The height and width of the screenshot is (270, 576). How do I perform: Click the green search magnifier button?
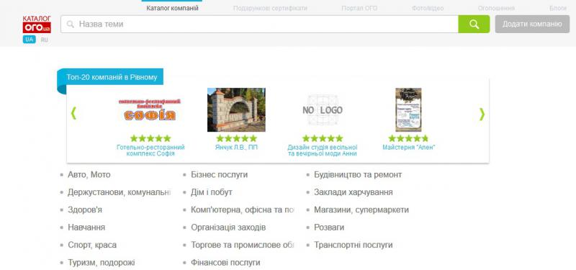point(474,24)
